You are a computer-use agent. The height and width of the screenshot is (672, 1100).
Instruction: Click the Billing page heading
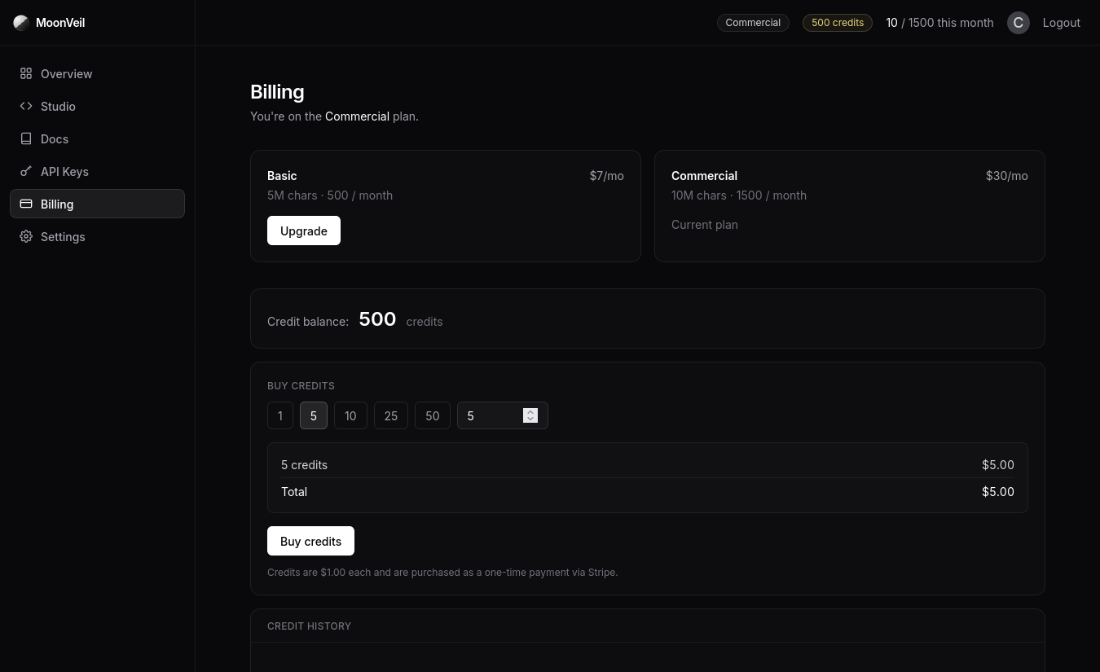click(x=277, y=92)
